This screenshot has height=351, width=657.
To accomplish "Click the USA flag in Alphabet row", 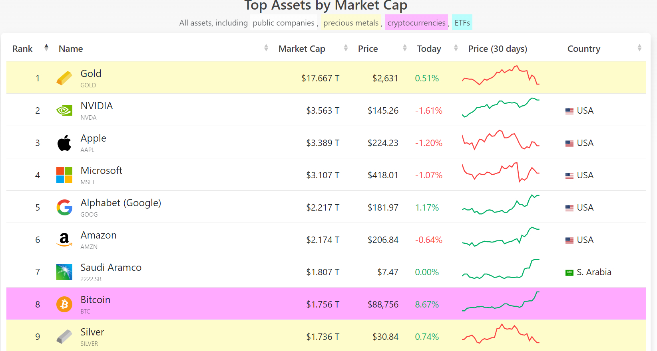I will (569, 208).
